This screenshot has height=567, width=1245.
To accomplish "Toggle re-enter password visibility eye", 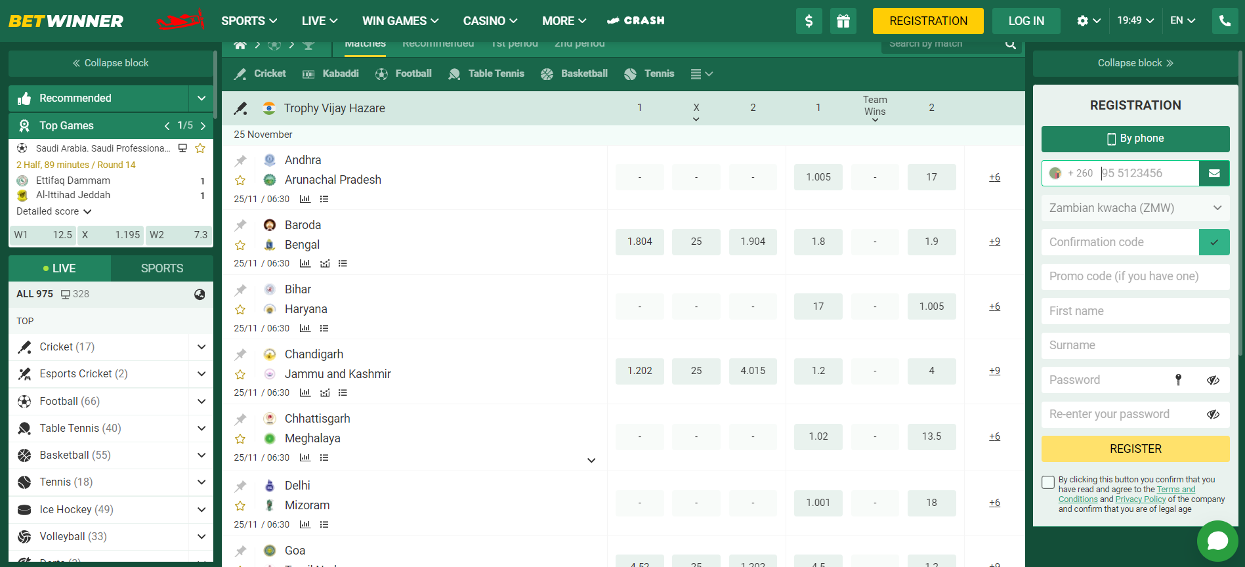I will pos(1213,414).
